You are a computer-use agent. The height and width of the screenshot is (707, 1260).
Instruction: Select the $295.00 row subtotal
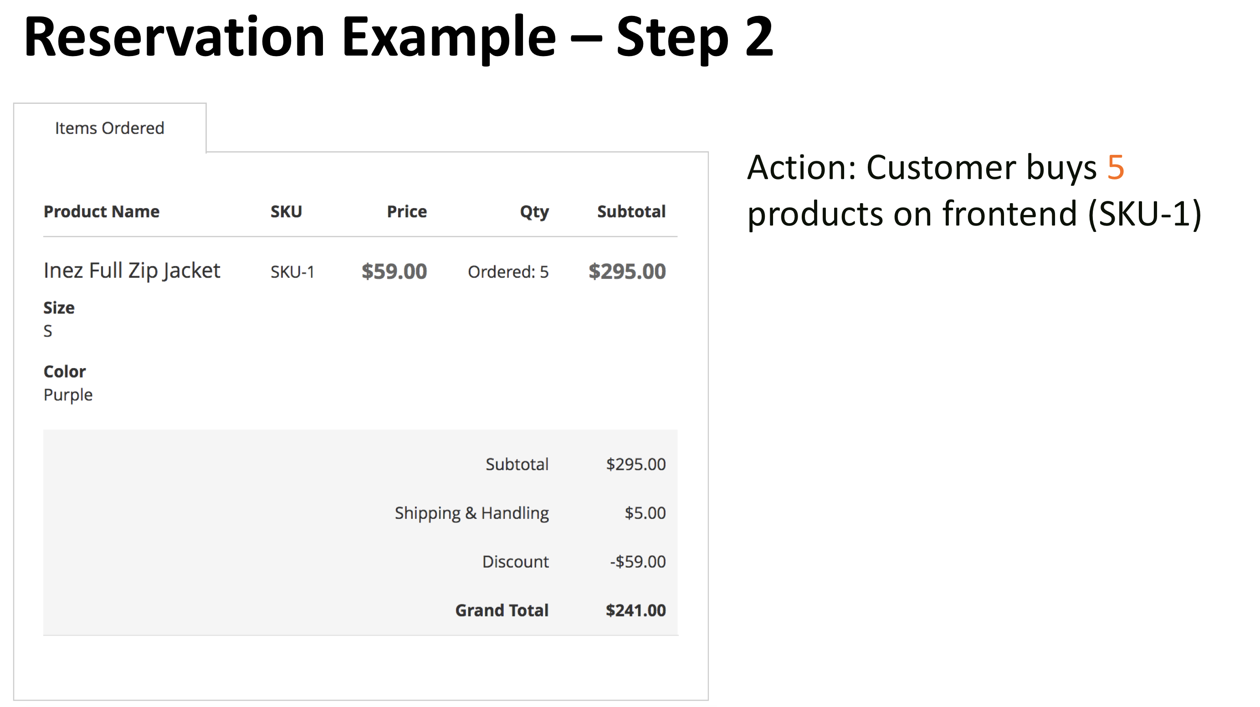(x=628, y=270)
